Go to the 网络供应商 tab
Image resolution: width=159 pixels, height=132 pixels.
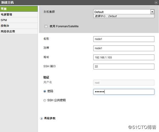tap(19, 31)
